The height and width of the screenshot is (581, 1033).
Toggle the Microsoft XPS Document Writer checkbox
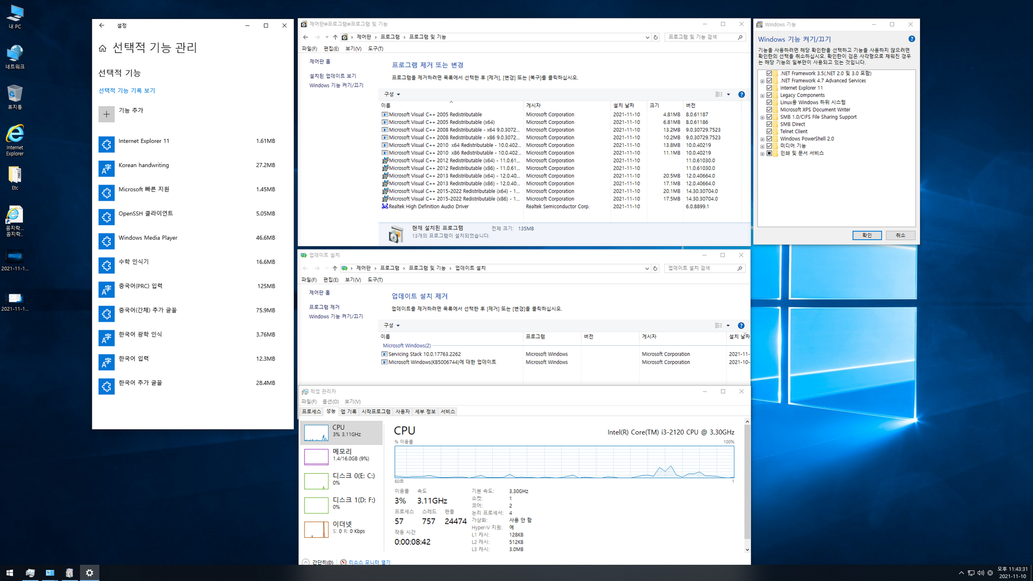(769, 110)
